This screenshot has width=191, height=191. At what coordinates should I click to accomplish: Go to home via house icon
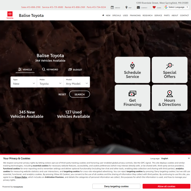pos(103,15)
